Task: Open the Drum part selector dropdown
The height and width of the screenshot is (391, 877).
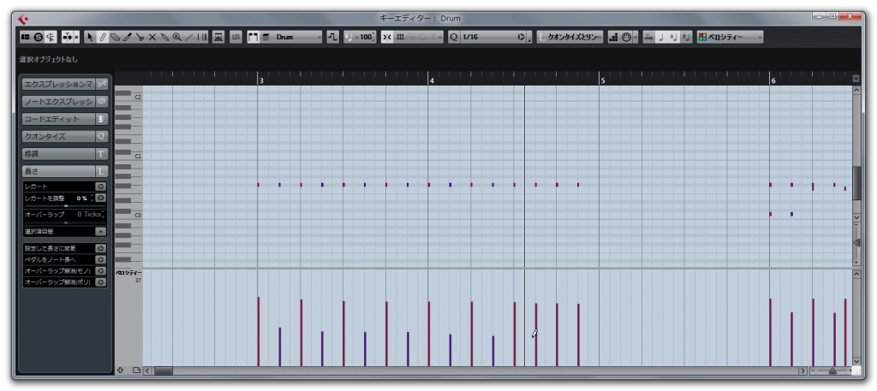Action: 297,37
